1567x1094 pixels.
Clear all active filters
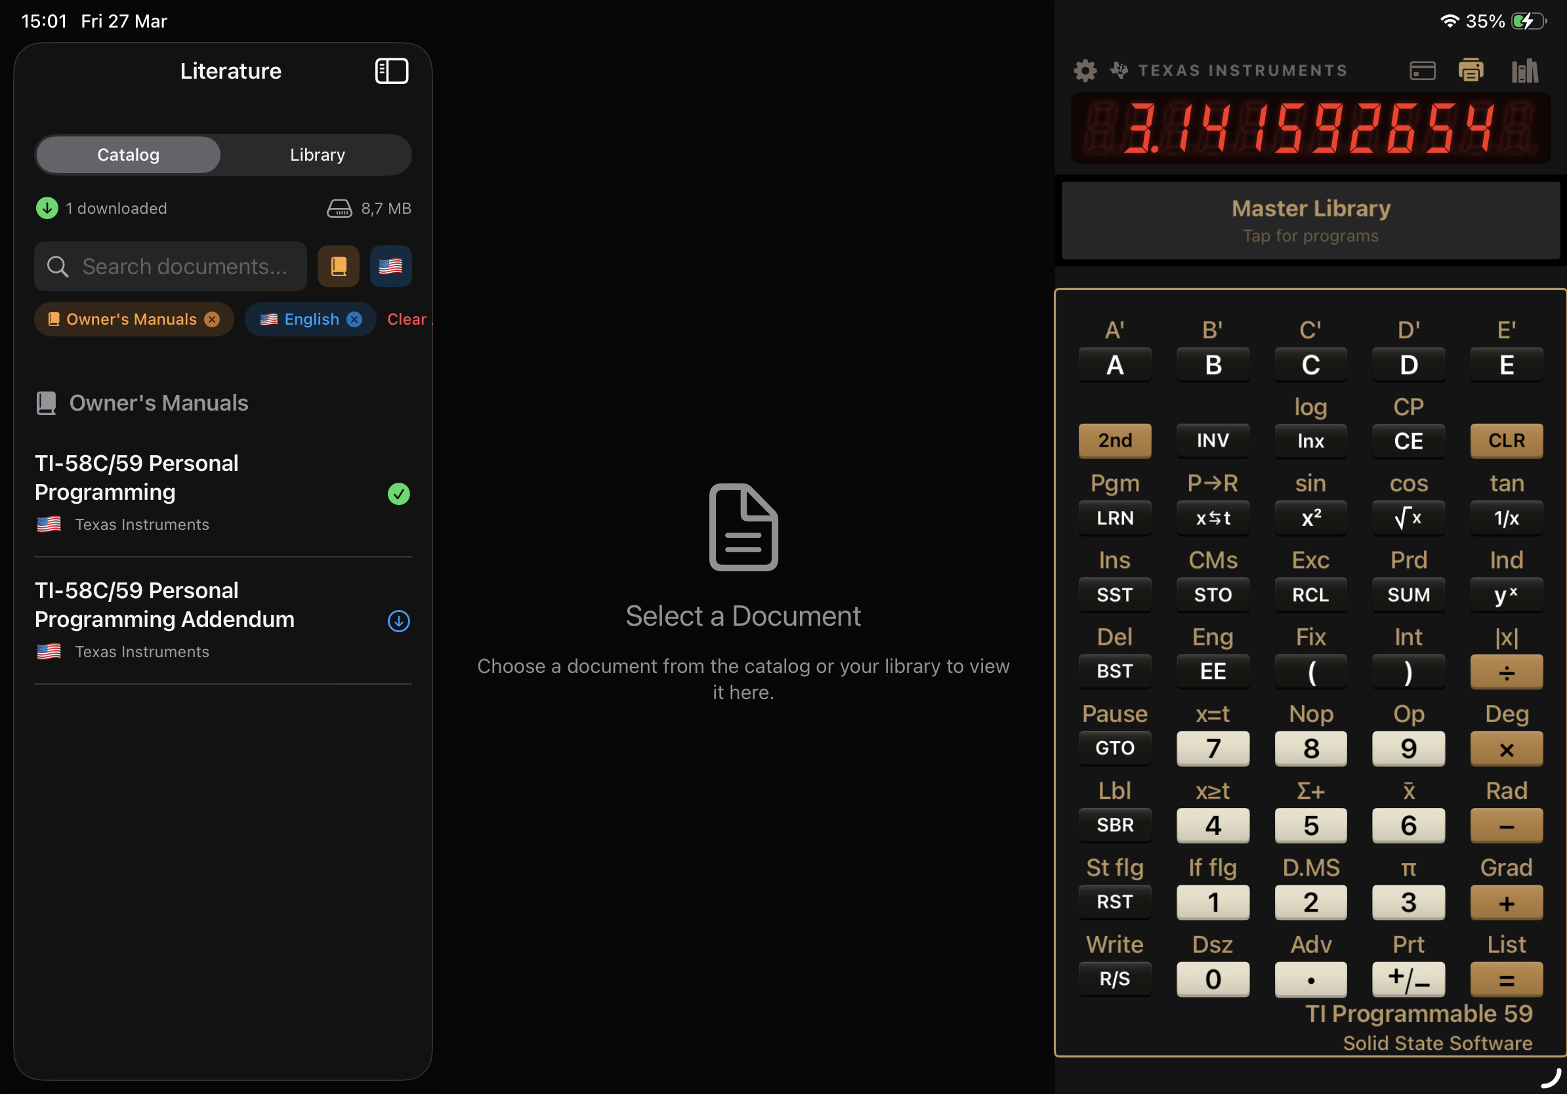coord(407,319)
